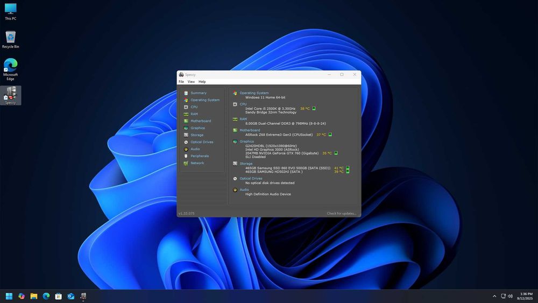Click the volume speaker icon in the tray
Image resolution: width=538 pixels, height=303 pixels.
point(510,296)
